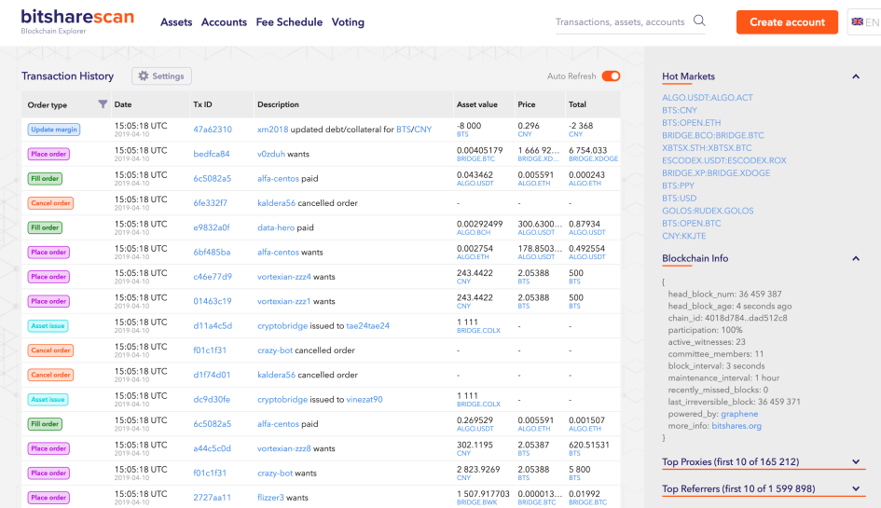Open the EN language selector
The image size is (881, 508).
coord(865,22)
